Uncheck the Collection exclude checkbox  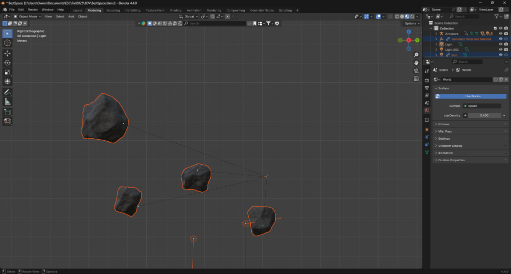click(495, 28)
